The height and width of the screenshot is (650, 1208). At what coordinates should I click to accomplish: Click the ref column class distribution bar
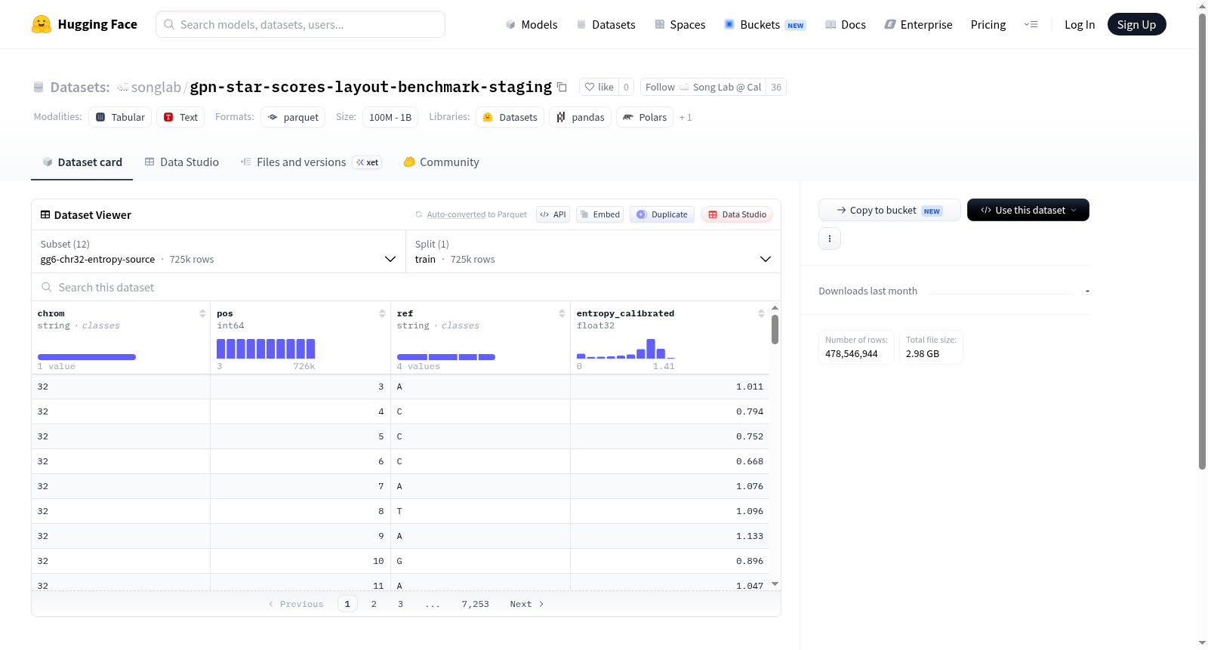445,356
